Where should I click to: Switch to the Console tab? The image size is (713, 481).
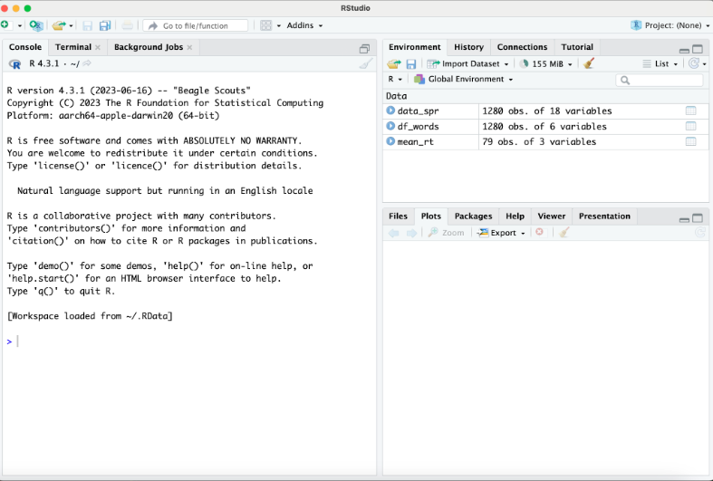(25, 47)
